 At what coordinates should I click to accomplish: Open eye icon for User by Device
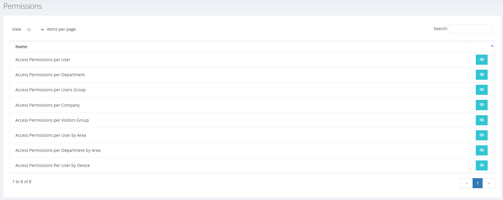click(x=481, y=165)
